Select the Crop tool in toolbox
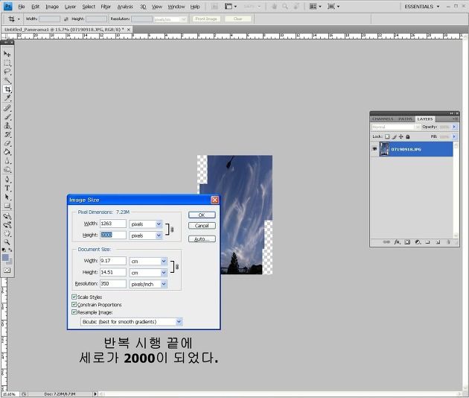The width and height of the screenshot is (469, 398). 7,89
